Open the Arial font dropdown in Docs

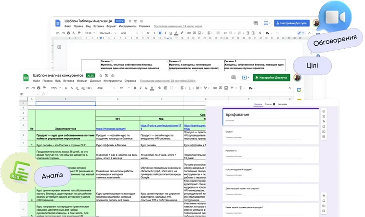point(126,33)
